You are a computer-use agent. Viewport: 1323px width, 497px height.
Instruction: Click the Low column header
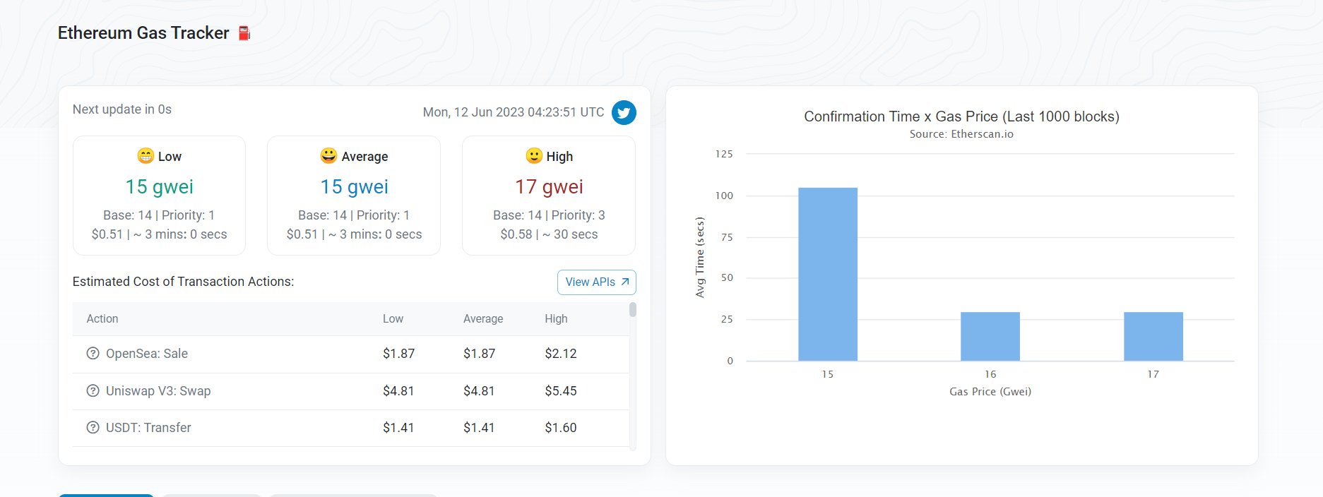click(x=393, y=319)
